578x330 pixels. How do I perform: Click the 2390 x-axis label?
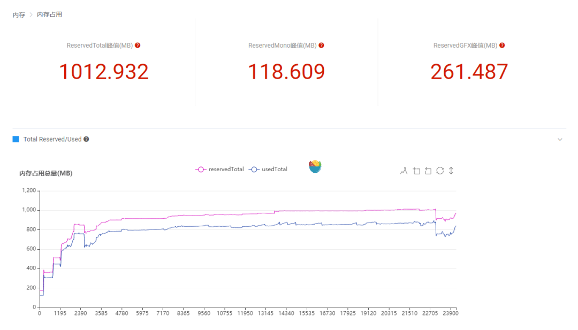click(80, 313)
